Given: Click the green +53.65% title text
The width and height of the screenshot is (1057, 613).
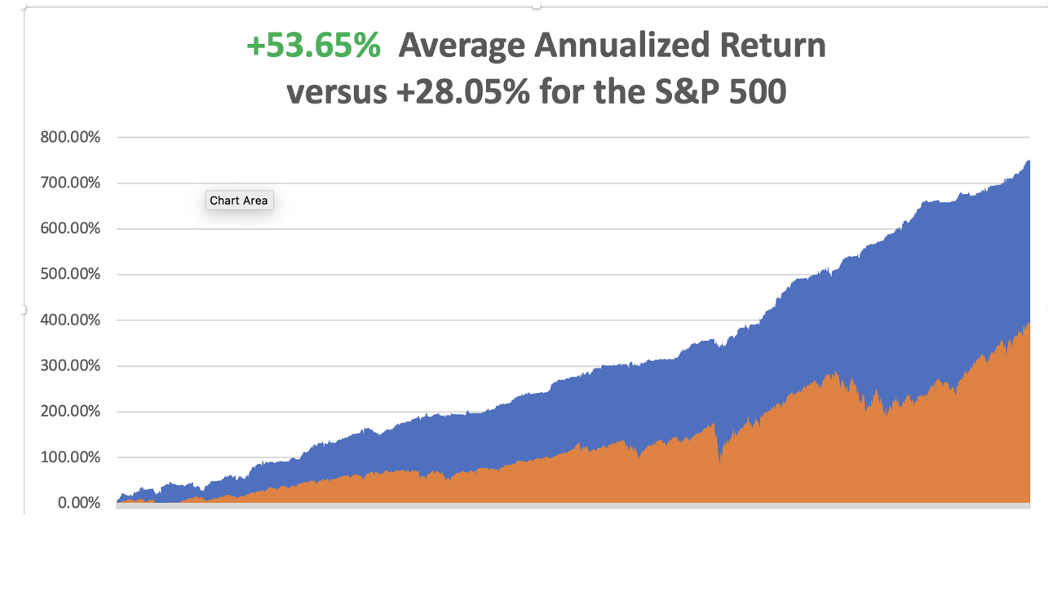Looking at the screenshot, I should coord(313,46).
